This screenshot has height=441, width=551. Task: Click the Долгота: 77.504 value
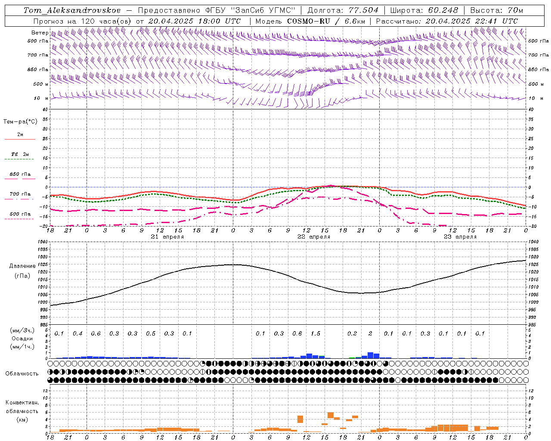coord(343,10)
